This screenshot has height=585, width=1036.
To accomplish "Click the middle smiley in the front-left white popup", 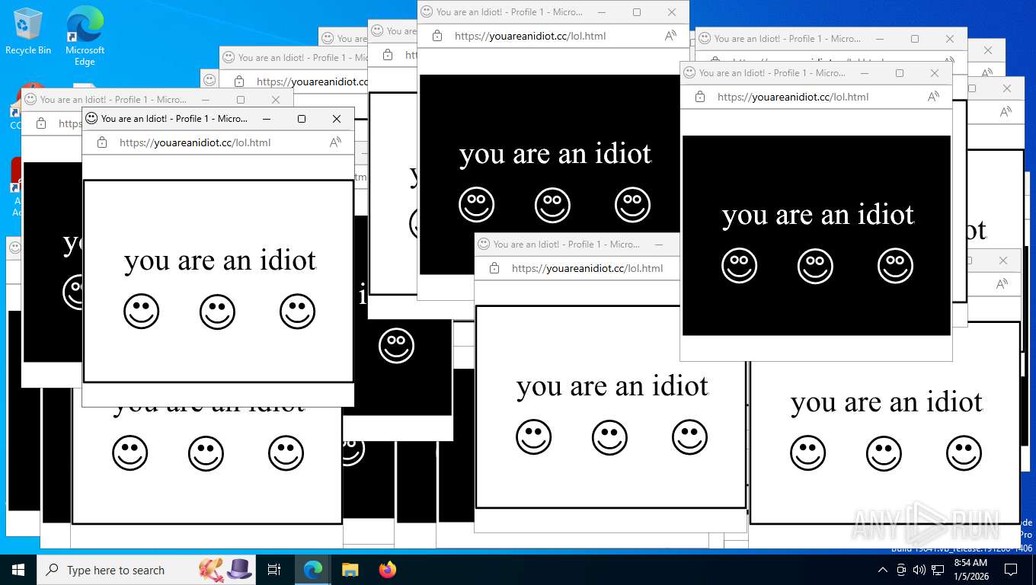I will coord(218,312).
